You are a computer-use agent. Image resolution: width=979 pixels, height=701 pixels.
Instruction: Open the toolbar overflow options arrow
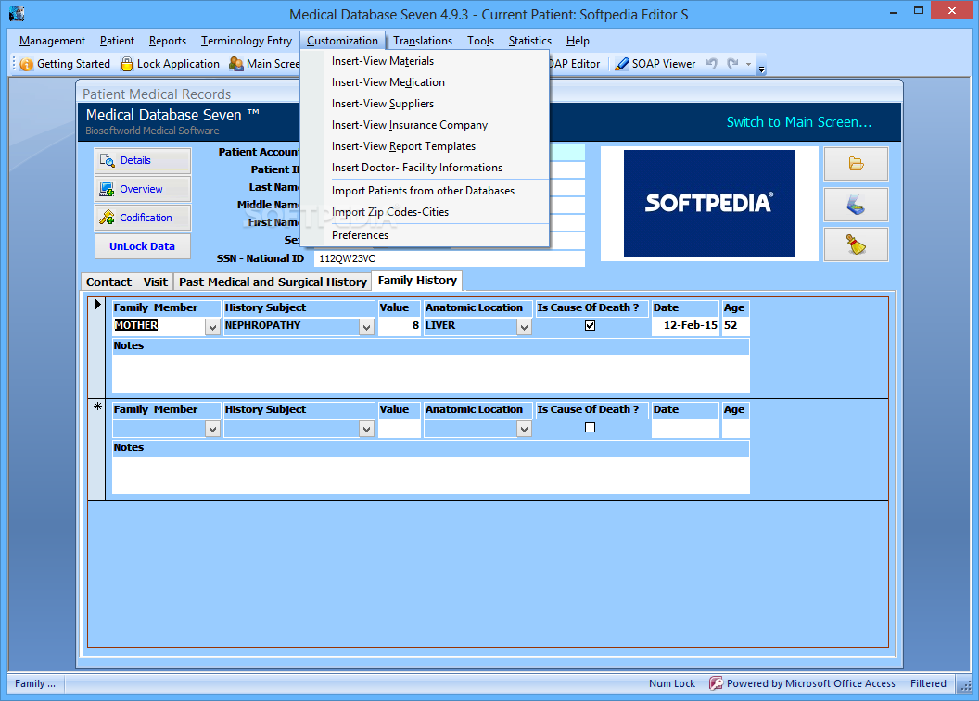coord(761,65)
